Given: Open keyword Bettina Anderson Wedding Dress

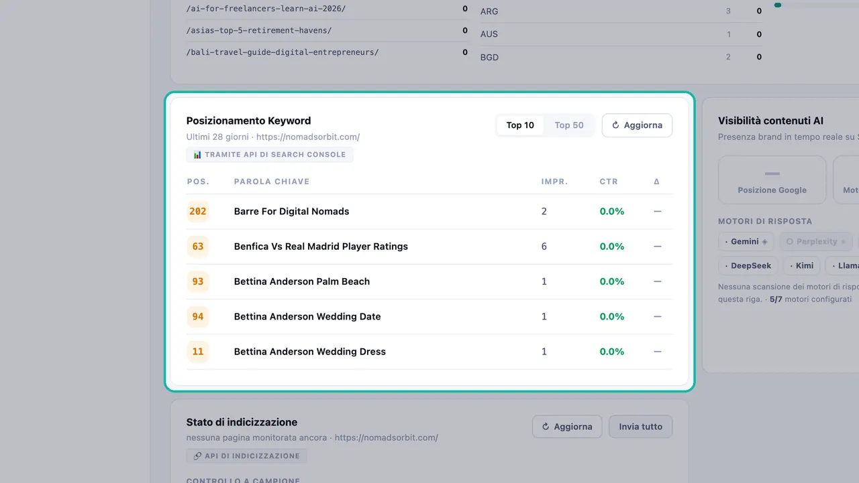Looking at the screenshot, I should coord(310,352).
